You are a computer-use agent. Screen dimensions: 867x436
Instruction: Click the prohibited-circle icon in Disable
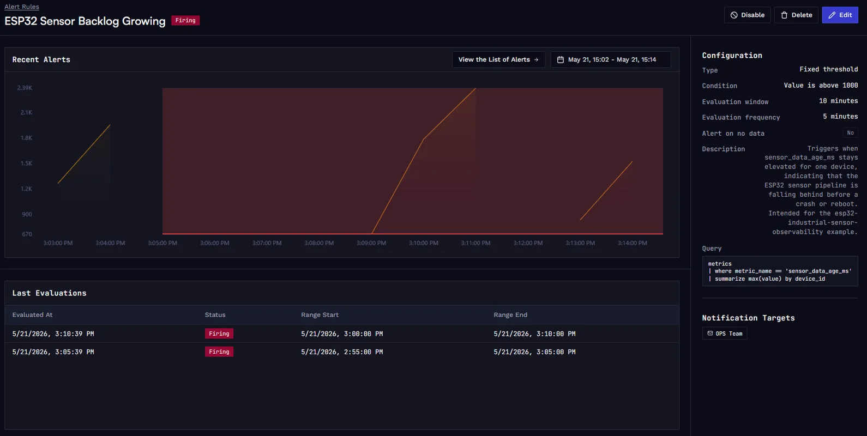(x=734, y=15)
